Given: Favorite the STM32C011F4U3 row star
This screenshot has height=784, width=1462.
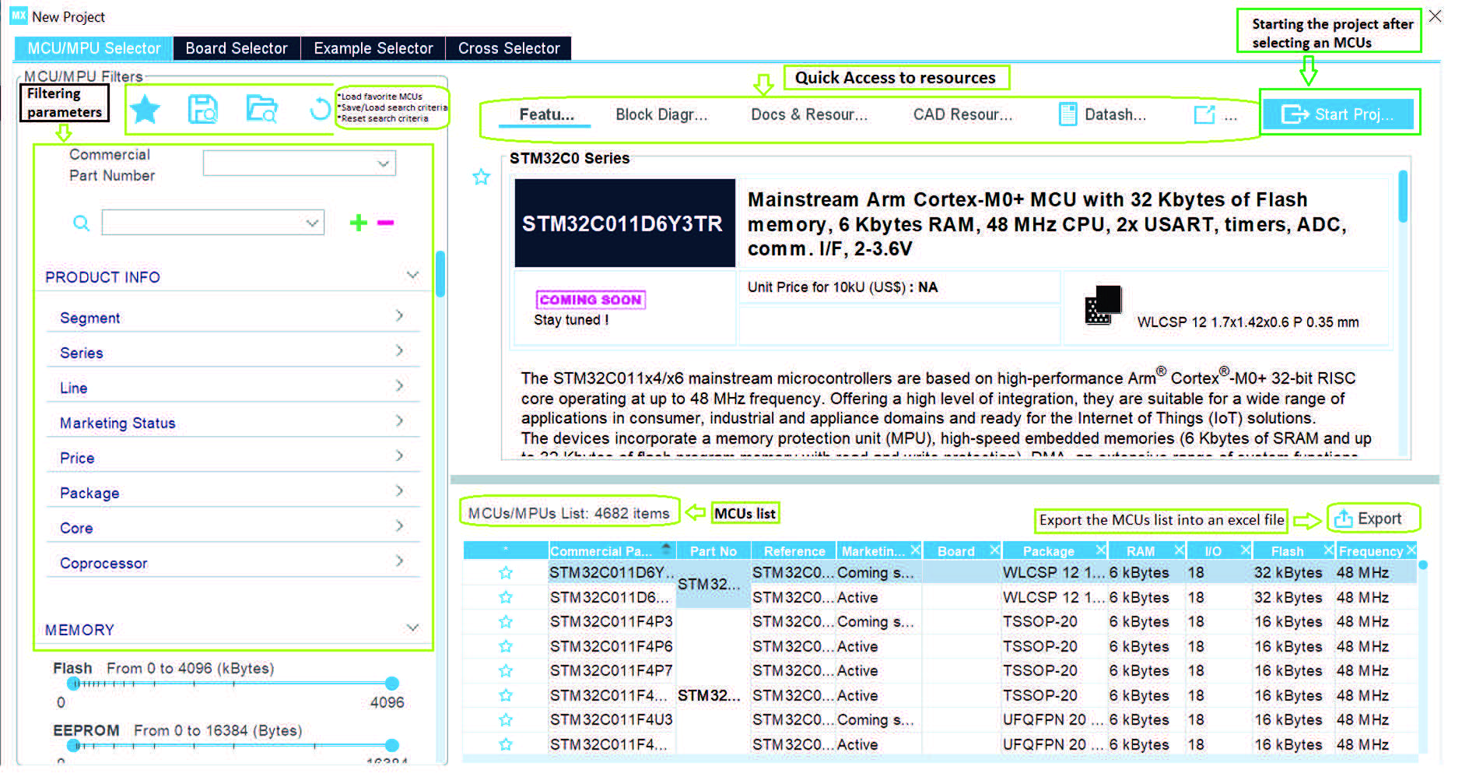Looking at the screenshot, I should click(506, 719).
